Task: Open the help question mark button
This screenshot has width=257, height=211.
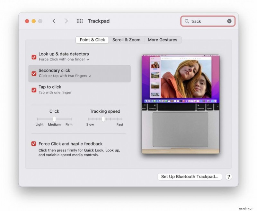Action: click(x=229, y=177)
